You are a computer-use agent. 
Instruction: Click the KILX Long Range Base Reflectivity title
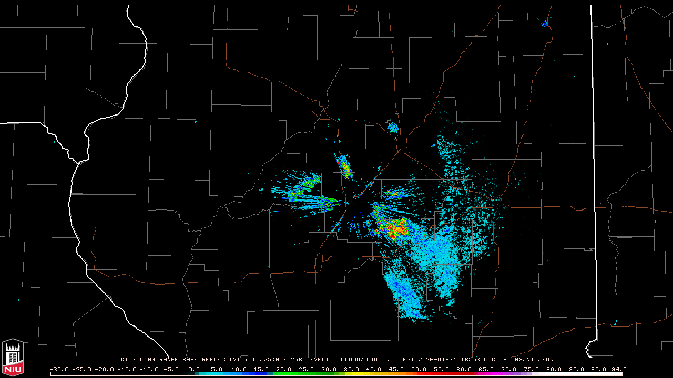(x=184, y=360)
